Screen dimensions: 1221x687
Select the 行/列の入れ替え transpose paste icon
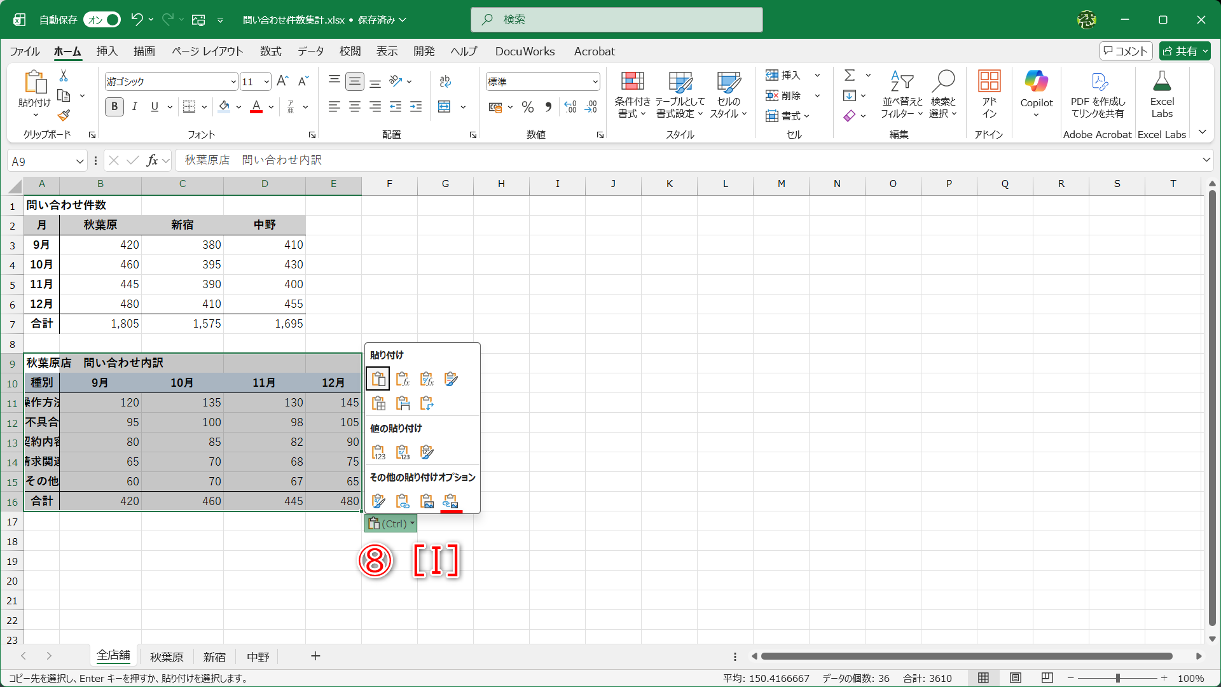click(427, 403)
